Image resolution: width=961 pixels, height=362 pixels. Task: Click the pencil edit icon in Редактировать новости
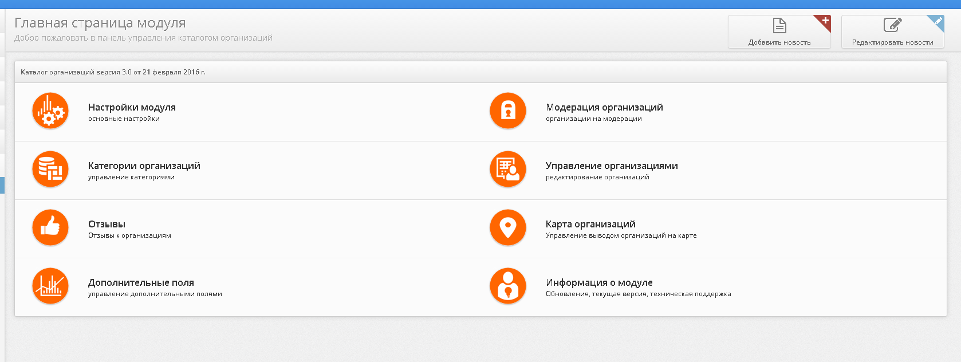(892, 25)
